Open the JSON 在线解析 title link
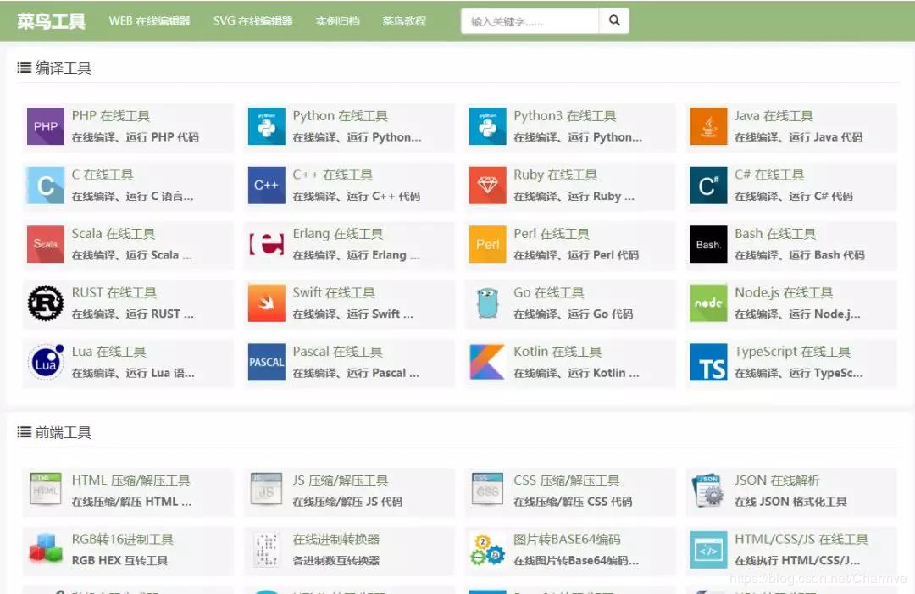 [x=777, y=480]
